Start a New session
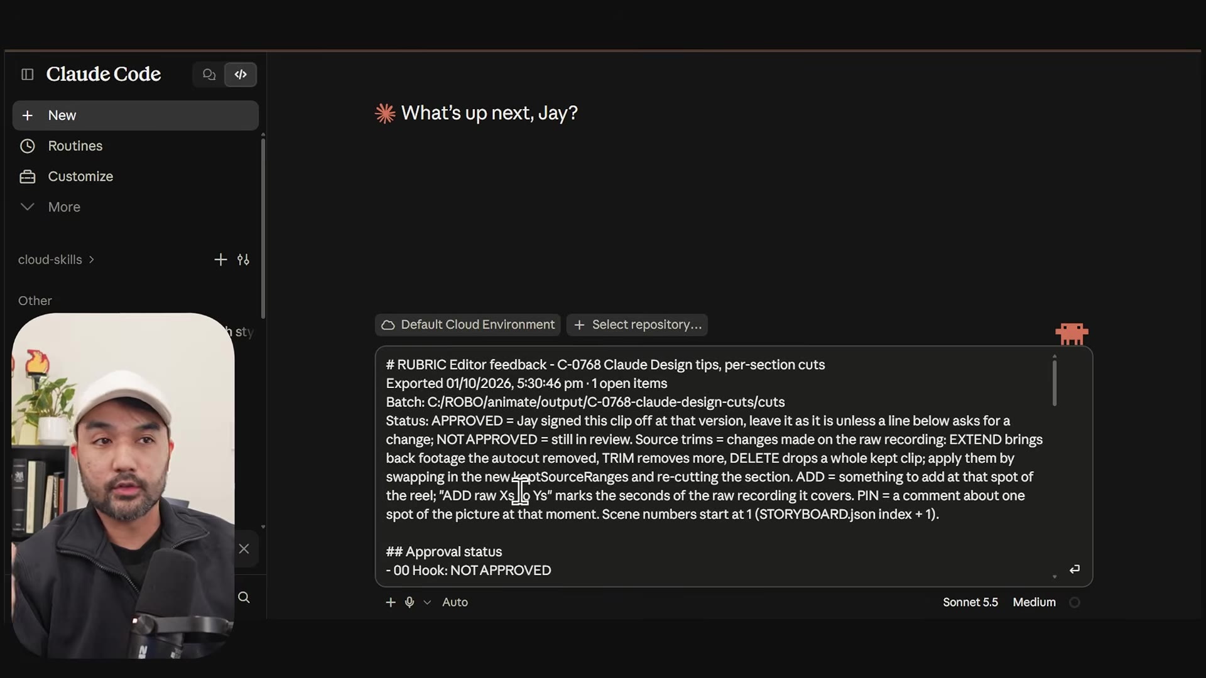The image size is (1206, 678). 135,116
